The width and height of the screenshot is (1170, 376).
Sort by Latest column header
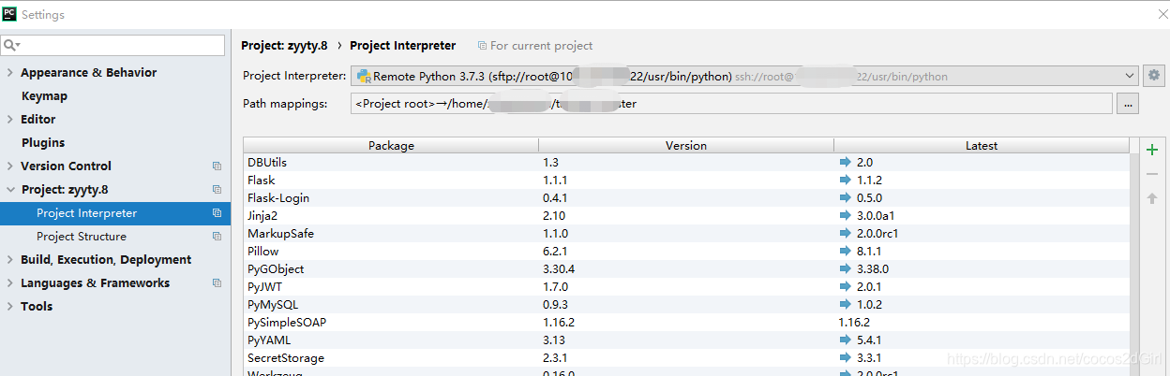(x=982, y=145)
